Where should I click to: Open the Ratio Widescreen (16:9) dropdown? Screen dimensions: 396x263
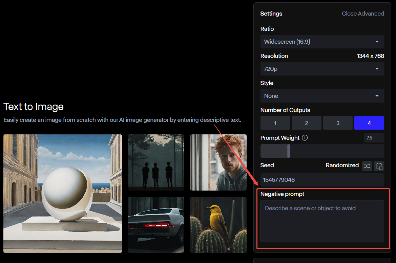322,42
